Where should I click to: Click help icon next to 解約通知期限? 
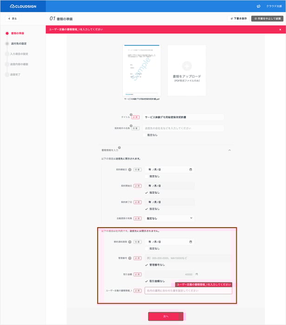[130, 242]
